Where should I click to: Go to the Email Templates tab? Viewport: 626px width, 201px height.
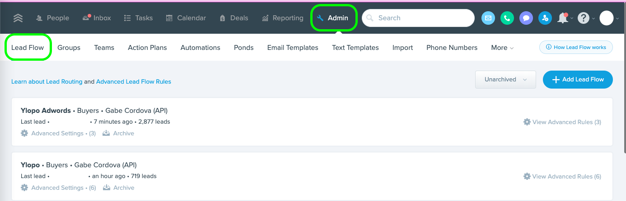click(293, 48)
